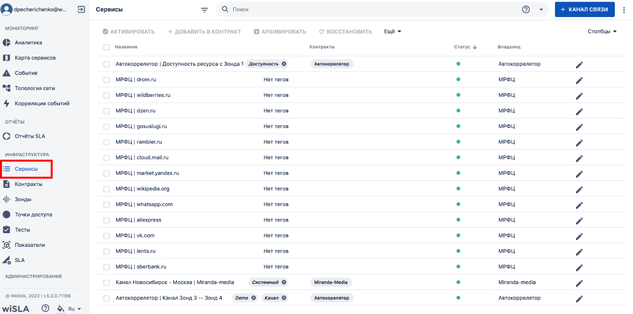Check the МРФЦ | gosuslugi.ru checkbox
Viewport: 633px width, 314px height.
106,127
